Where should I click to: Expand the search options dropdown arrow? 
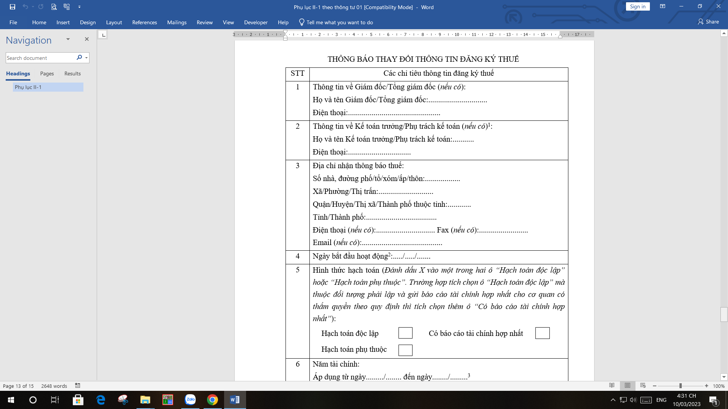86,58
